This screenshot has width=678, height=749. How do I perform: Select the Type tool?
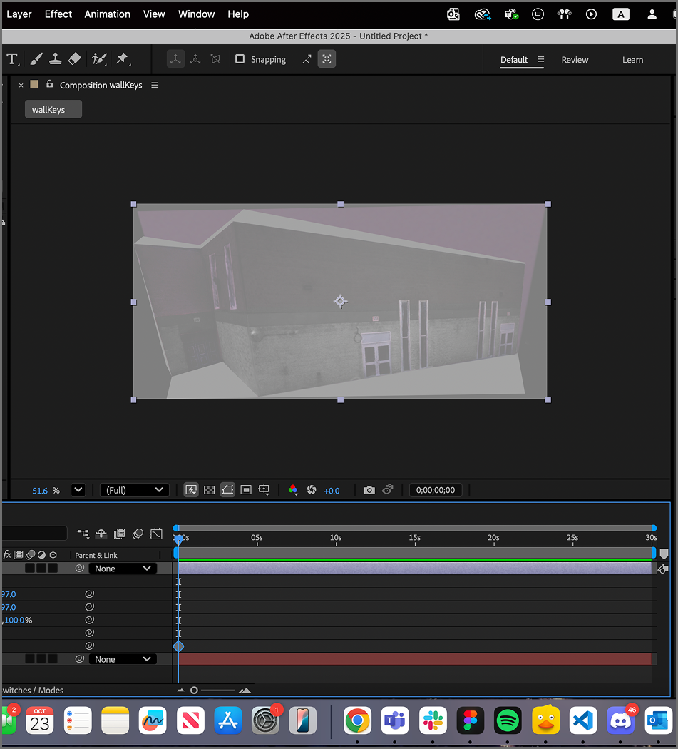(x=13, y=58)
